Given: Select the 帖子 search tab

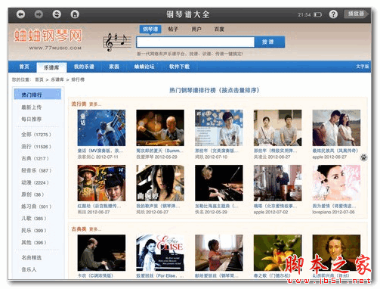Looking at the screenshot, I should click(x=173, y=29).
